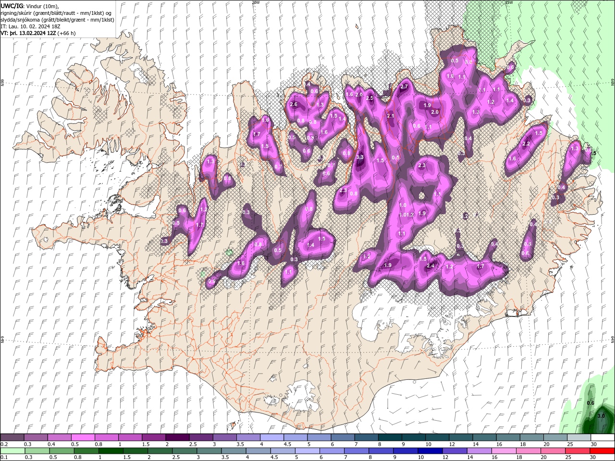Viewport: 615px width, 461px height.
Task: Pick the top-row legend swatch between 18 and 20
Action: 531,437
